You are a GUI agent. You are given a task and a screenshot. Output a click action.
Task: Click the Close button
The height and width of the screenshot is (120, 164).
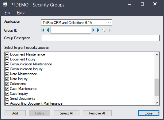coord(149,113)
